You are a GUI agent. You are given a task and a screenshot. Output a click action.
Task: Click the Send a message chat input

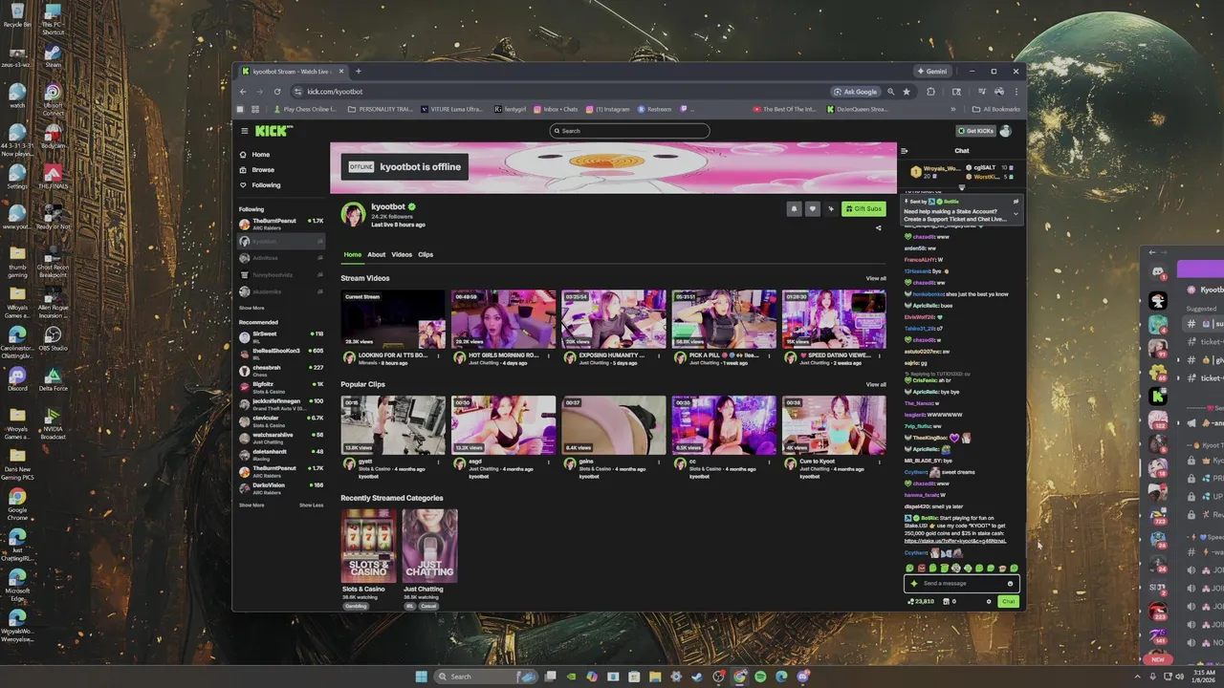pos(961,583)
